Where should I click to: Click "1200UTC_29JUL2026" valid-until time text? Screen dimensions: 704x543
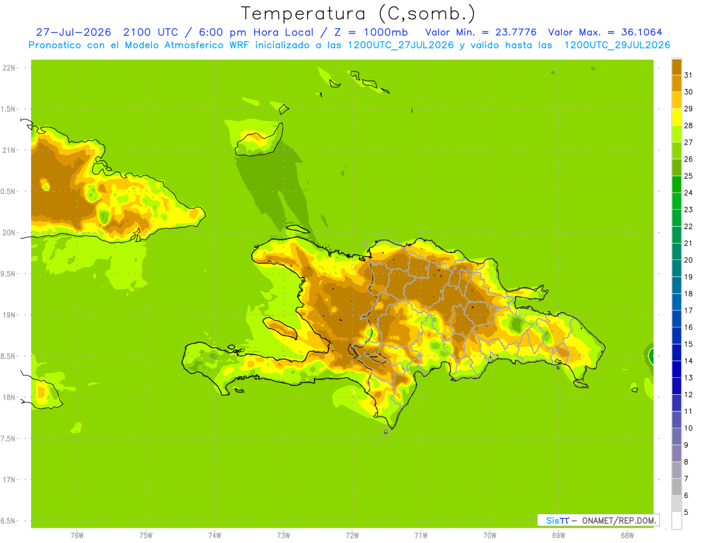click(x=617, y=45)
